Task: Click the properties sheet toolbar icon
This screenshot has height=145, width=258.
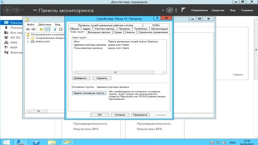Action: pyautogui.click(x=61, y=29)
